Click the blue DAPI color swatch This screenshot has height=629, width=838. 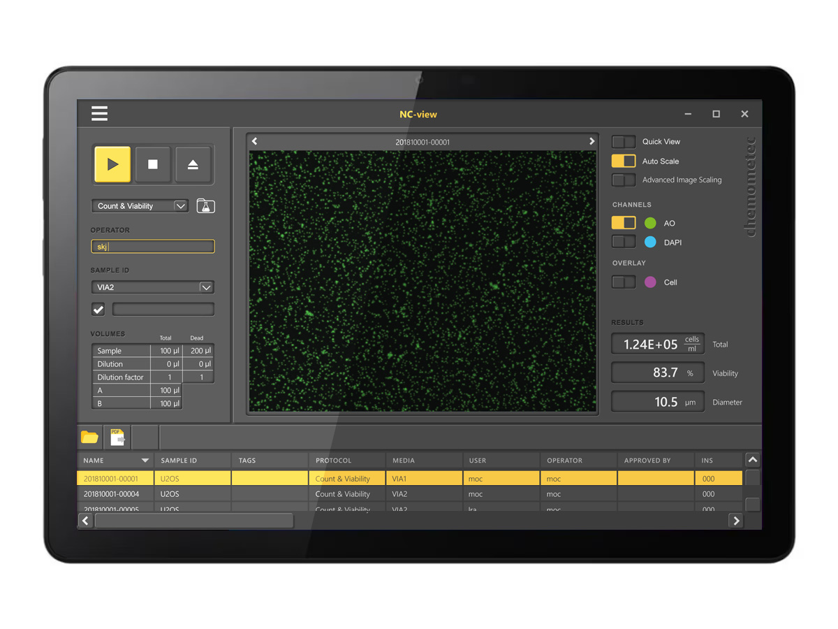coord(650,242)
